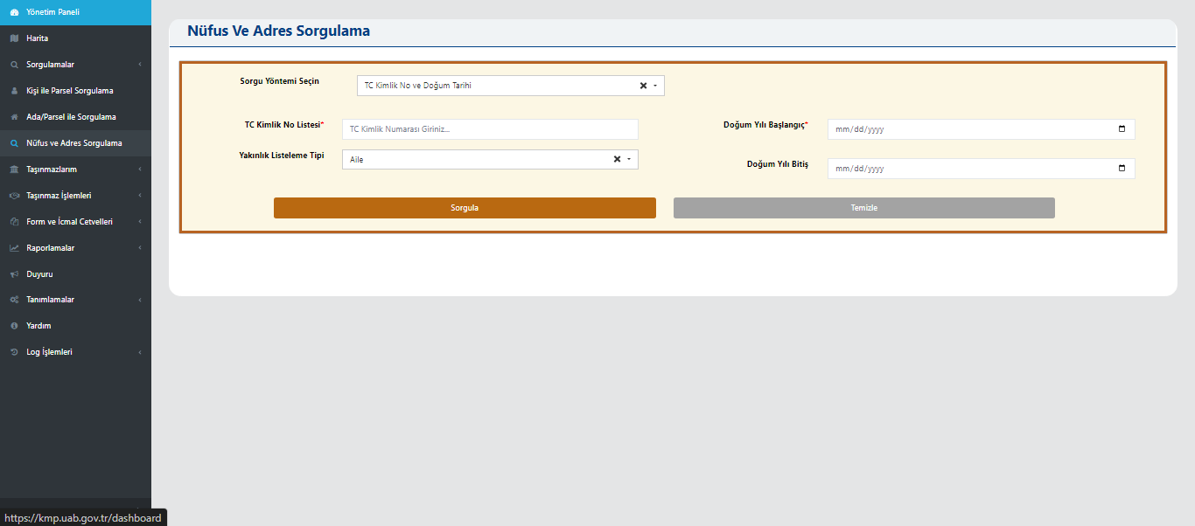Click the Raporlamalar chart icon
This screenshot has height=526, width=1195.
(14, 248)
